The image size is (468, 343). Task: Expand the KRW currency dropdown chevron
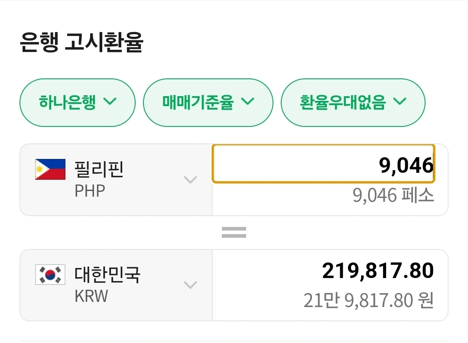pyautogui.click(x=191, y=285)
